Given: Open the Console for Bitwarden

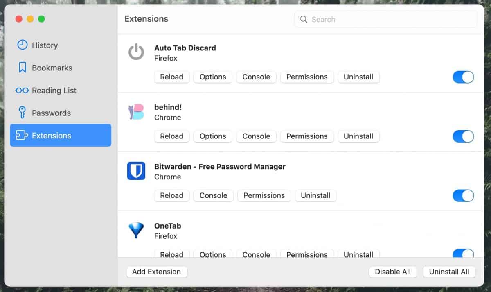Looking at the screenshot, I should coord(213,195).
